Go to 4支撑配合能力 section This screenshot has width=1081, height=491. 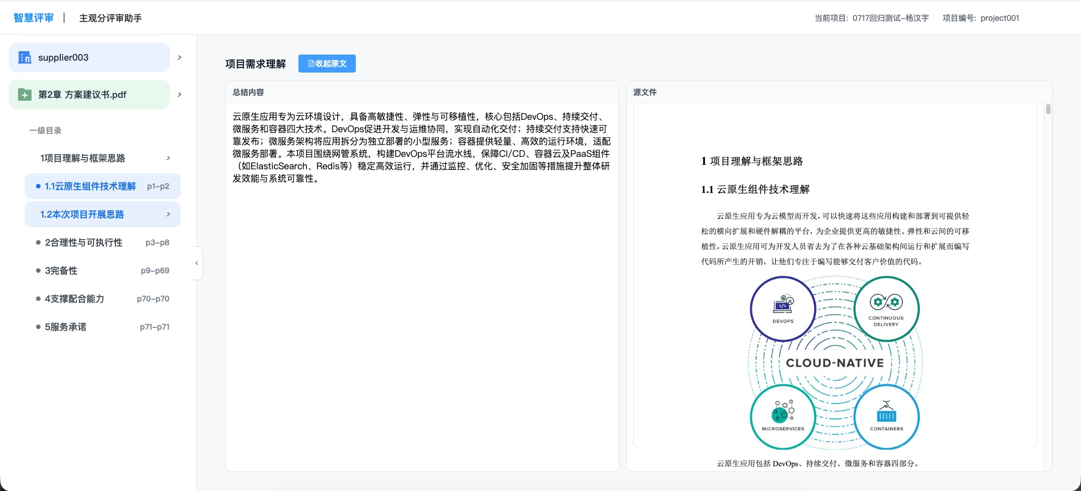click(x=74, y=299)
